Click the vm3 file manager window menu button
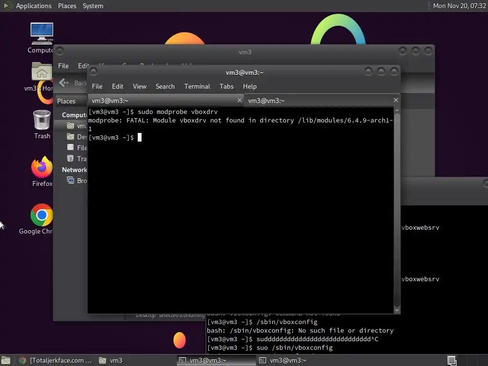The height and width of the screenshot is (366, 488). 60,51
